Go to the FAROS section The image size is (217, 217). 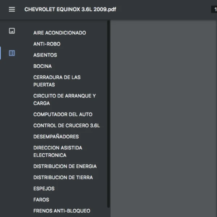[41, 200]
